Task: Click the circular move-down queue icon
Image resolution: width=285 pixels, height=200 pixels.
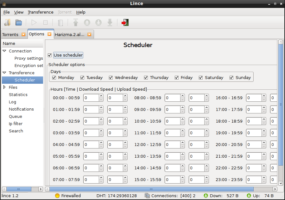Action: click(x=98, y=23)
